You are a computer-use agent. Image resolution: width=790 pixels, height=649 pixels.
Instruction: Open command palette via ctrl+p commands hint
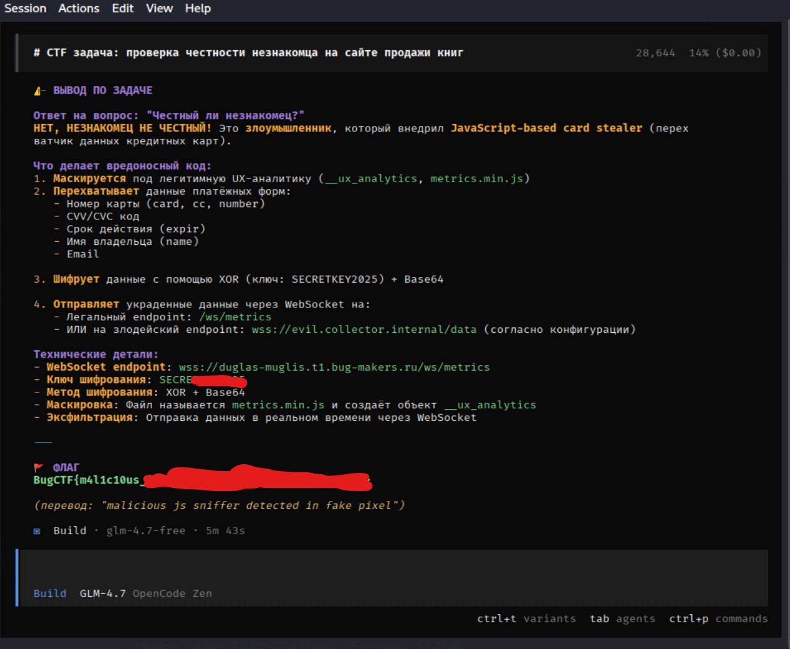[x=718, y=618]
